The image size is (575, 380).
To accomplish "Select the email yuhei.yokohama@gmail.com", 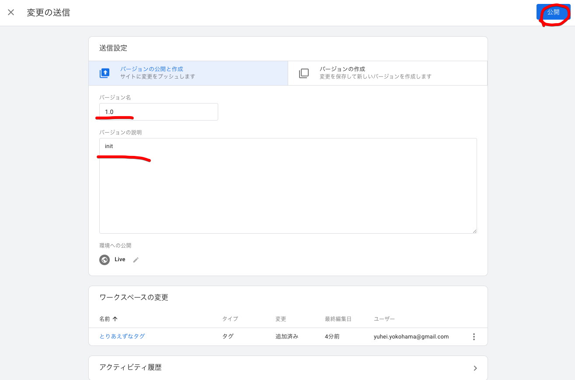I will click(411, 336).
